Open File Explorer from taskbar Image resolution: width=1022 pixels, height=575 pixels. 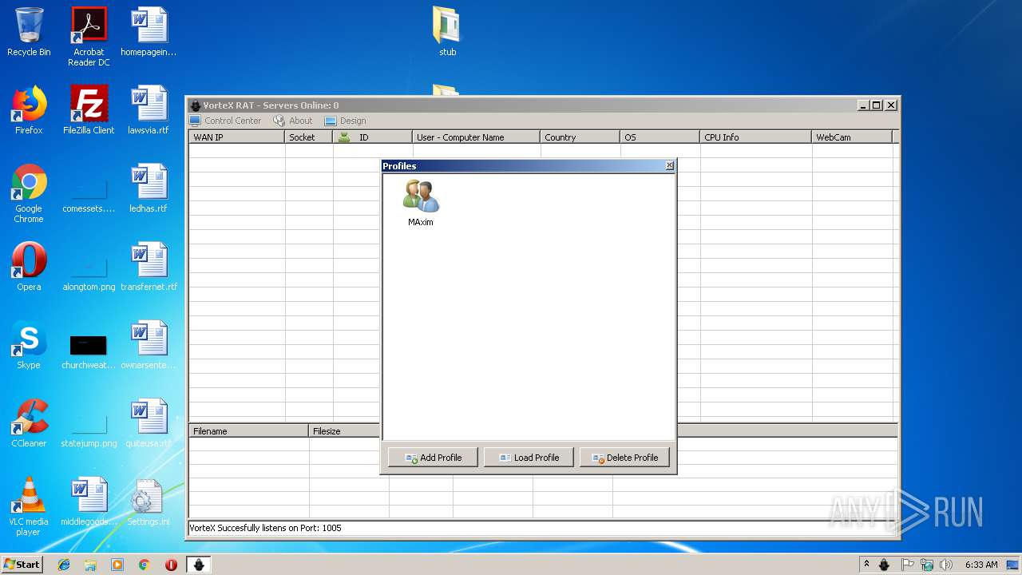(x=90, y=564)
